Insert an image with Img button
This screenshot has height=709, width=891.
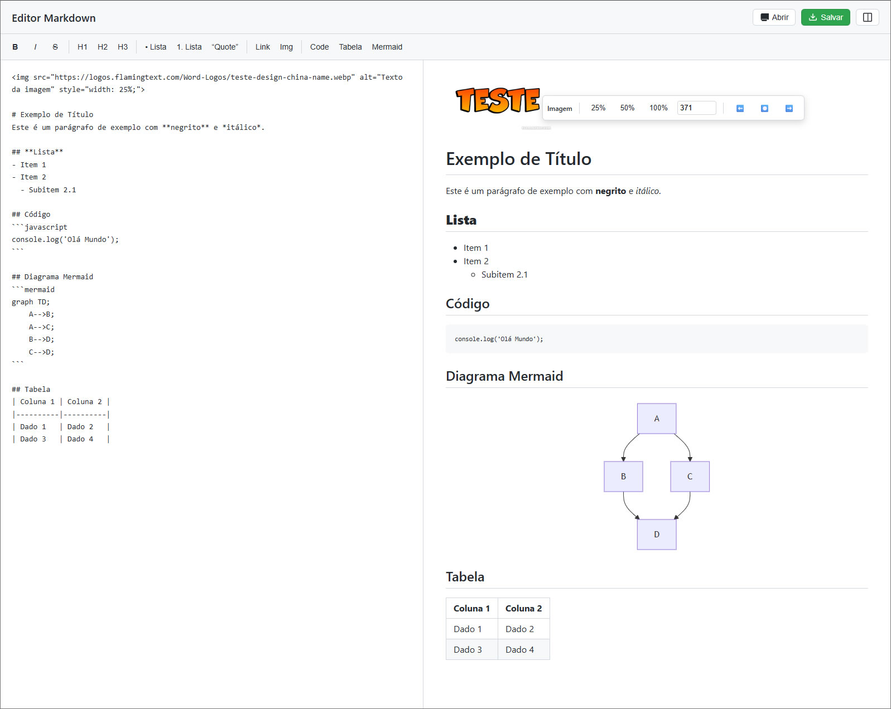pos(286,47)
